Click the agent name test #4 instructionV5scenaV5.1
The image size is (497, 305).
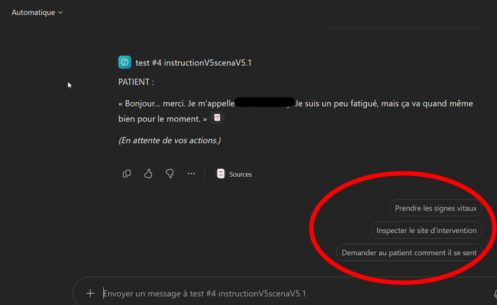pyautogui.click(x=194, y=63)
